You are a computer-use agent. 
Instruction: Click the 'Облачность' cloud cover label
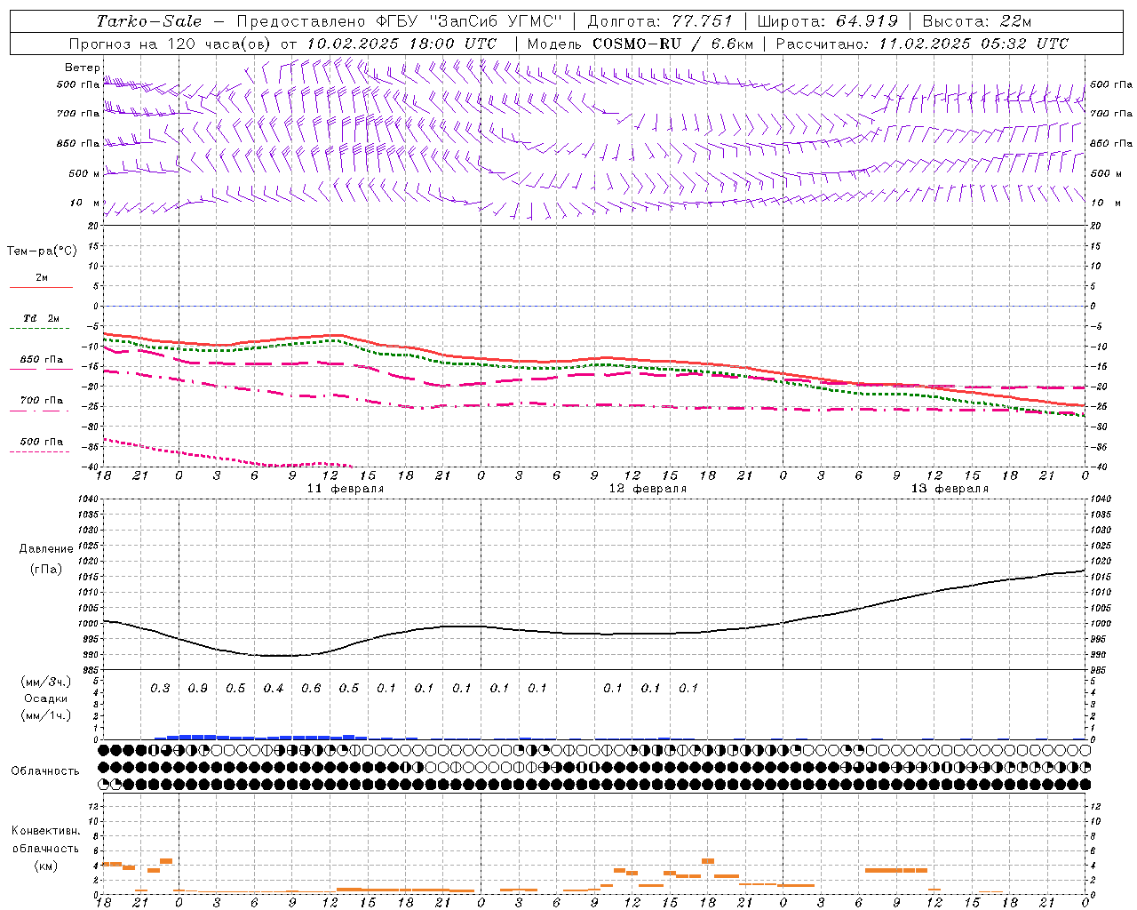click(45, 770)
